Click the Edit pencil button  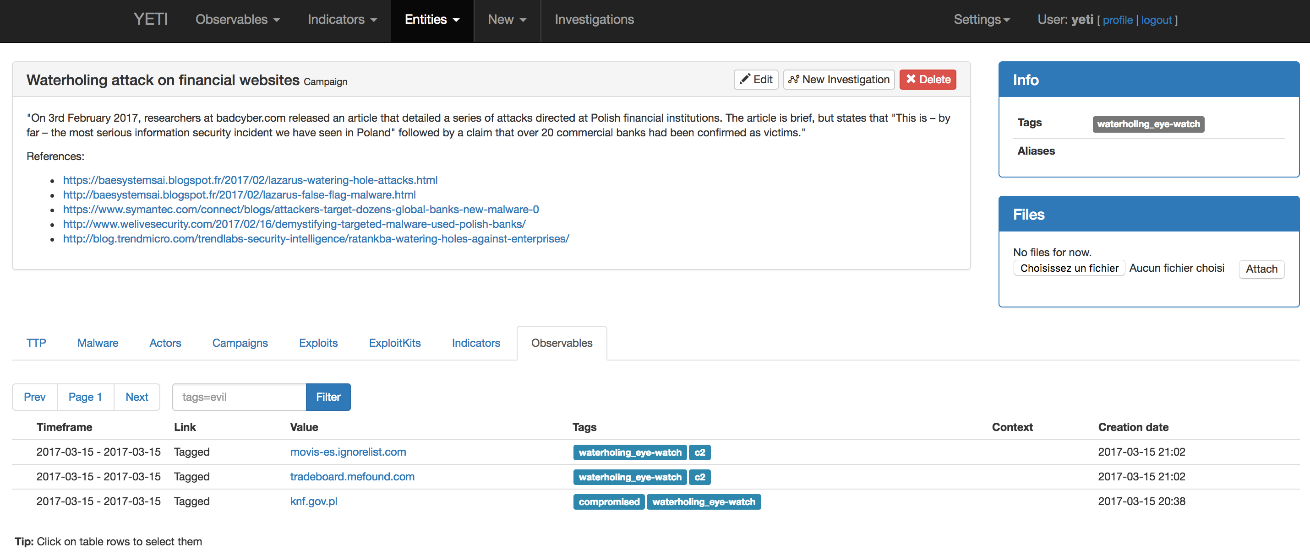pyautogui.click(x=756, y=80)
